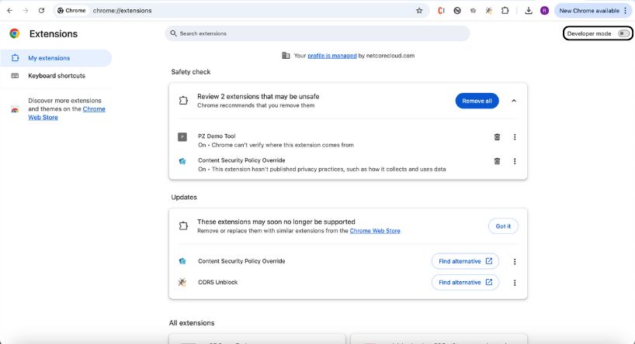Select My extensions in the sidebar
Image resolution: width=635 pixels, height=344 pixels.
click(x=49, y=58)
